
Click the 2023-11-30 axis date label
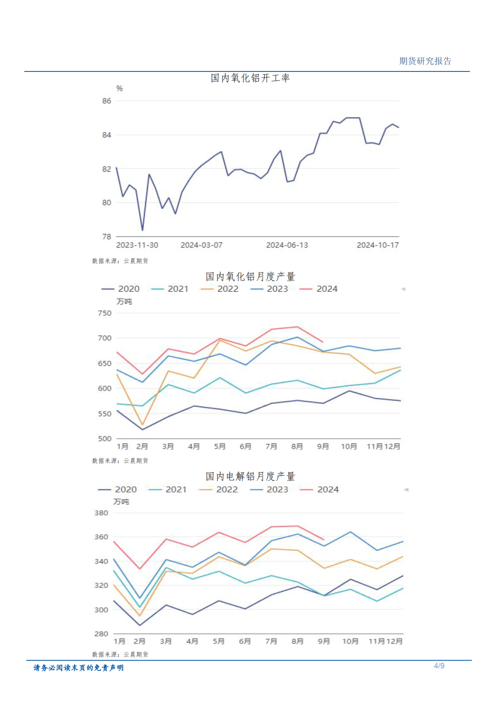click(137, 245)
